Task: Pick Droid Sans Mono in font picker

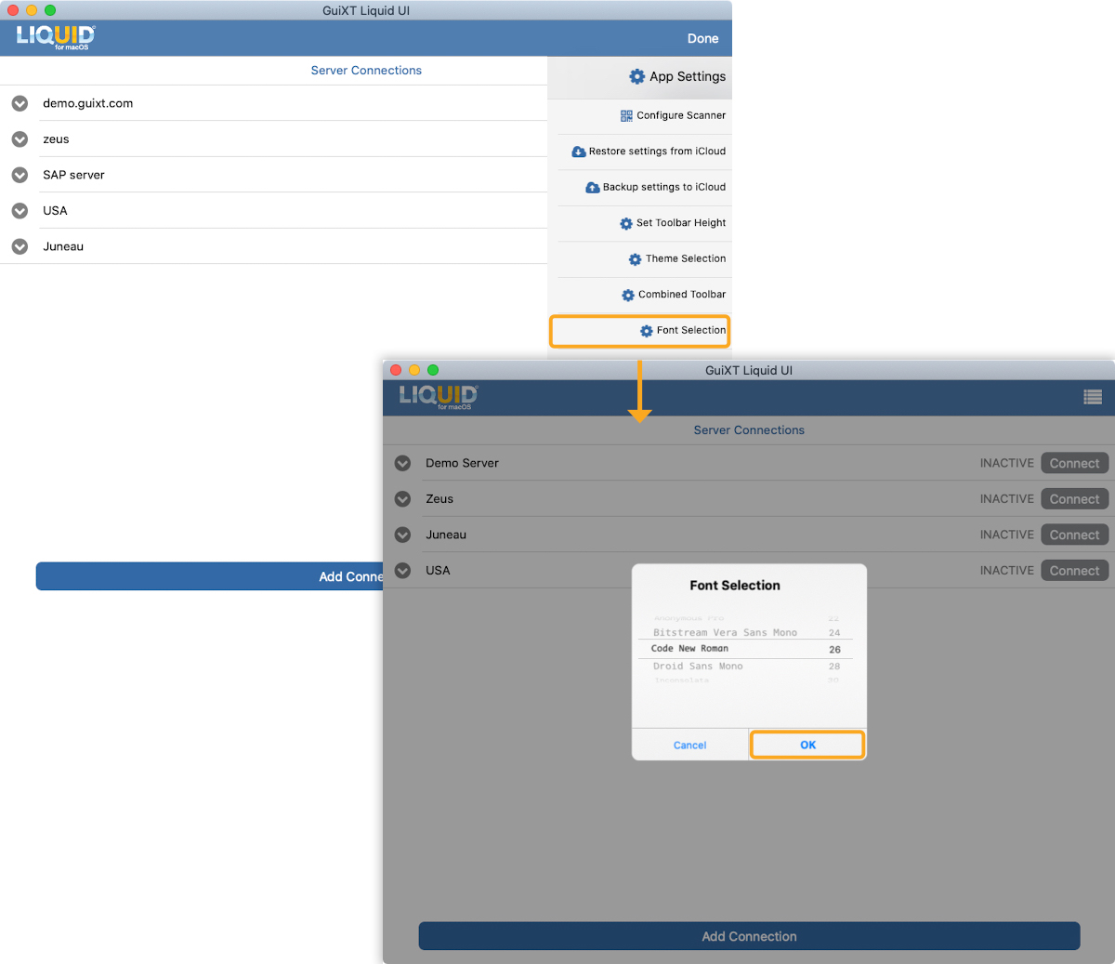Action: 698,667
